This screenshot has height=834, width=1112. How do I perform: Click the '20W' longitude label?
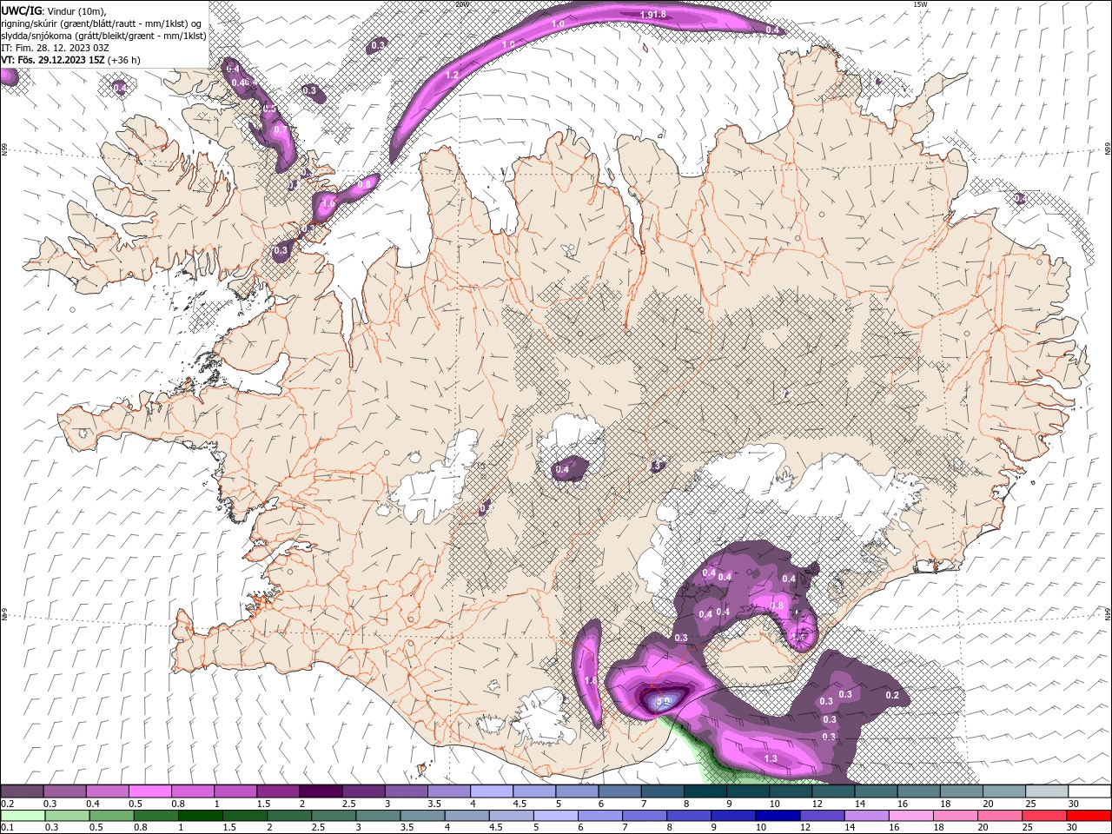[462, 4]
